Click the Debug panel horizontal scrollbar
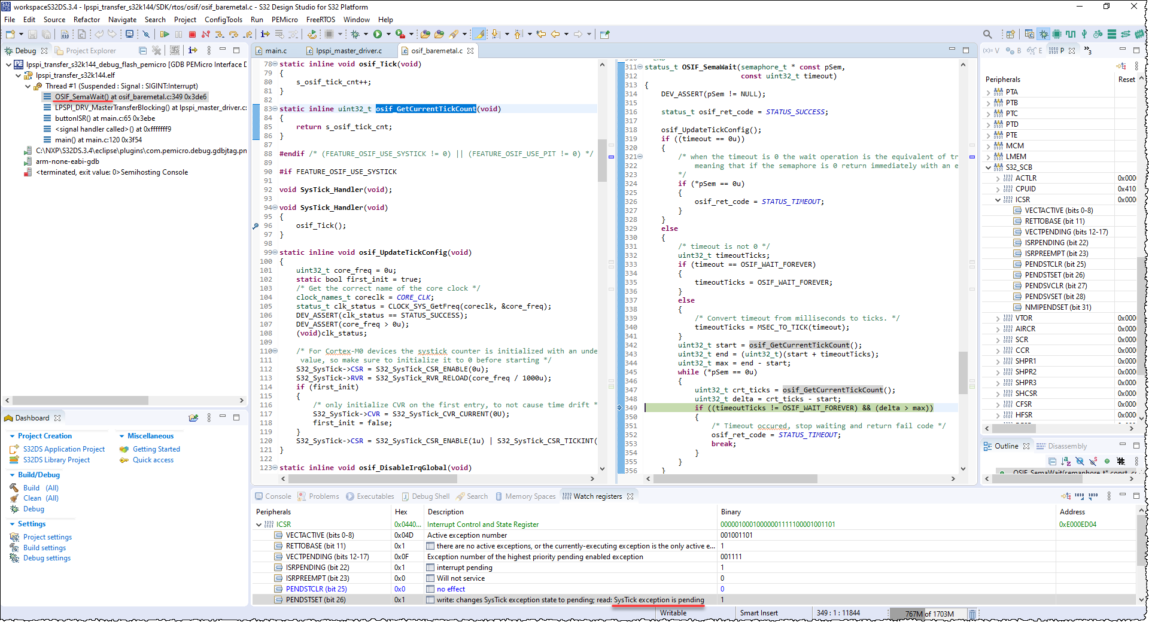This screenshot has width=1149, height=622. pyautogui.click(x=81, y=400)
